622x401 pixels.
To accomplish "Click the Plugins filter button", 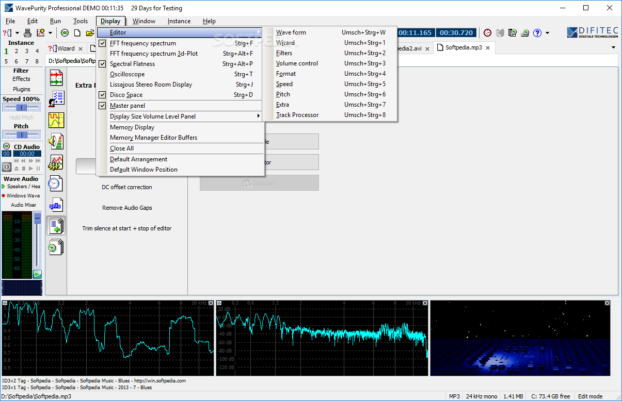I will (x=21, y=89).
